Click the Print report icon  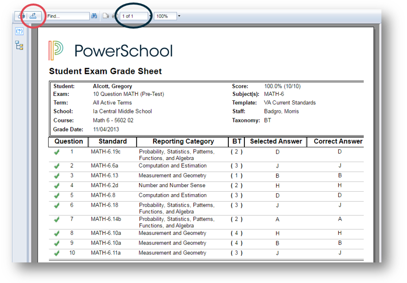click(21, 16)
